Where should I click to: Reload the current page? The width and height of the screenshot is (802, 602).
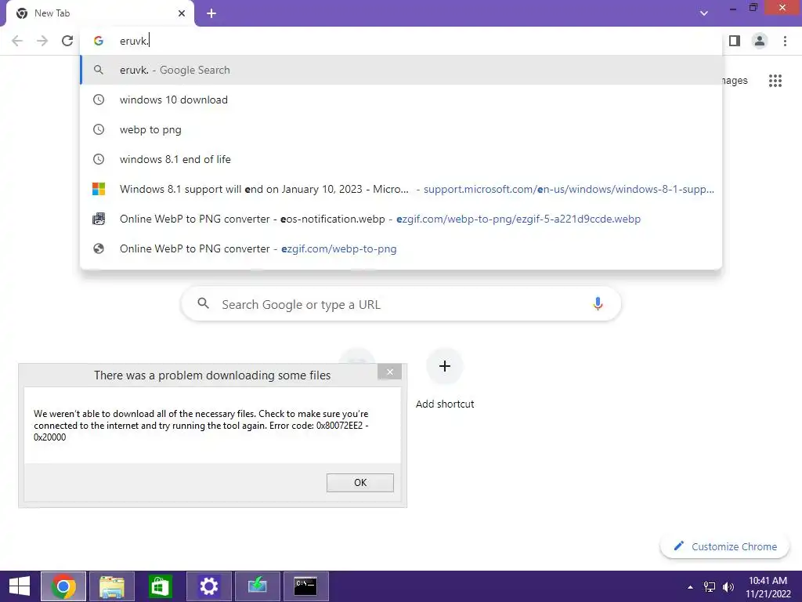pyautogui.click(x=67, y=41)
